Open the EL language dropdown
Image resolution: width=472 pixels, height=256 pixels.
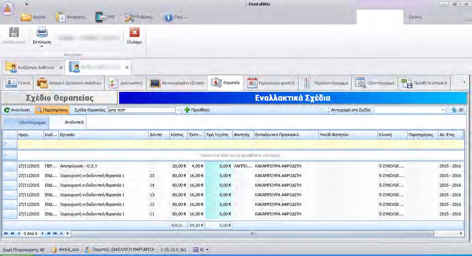[201, 250]
